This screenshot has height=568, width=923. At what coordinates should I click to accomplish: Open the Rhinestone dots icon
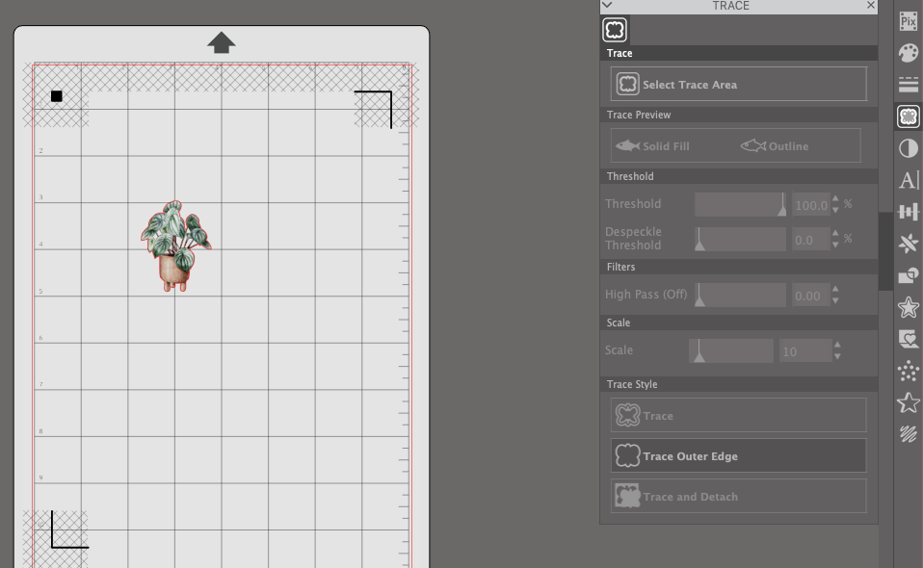pos(909,371)
